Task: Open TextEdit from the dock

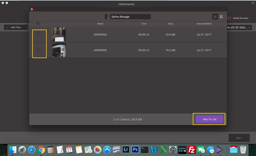Action: 60,150
